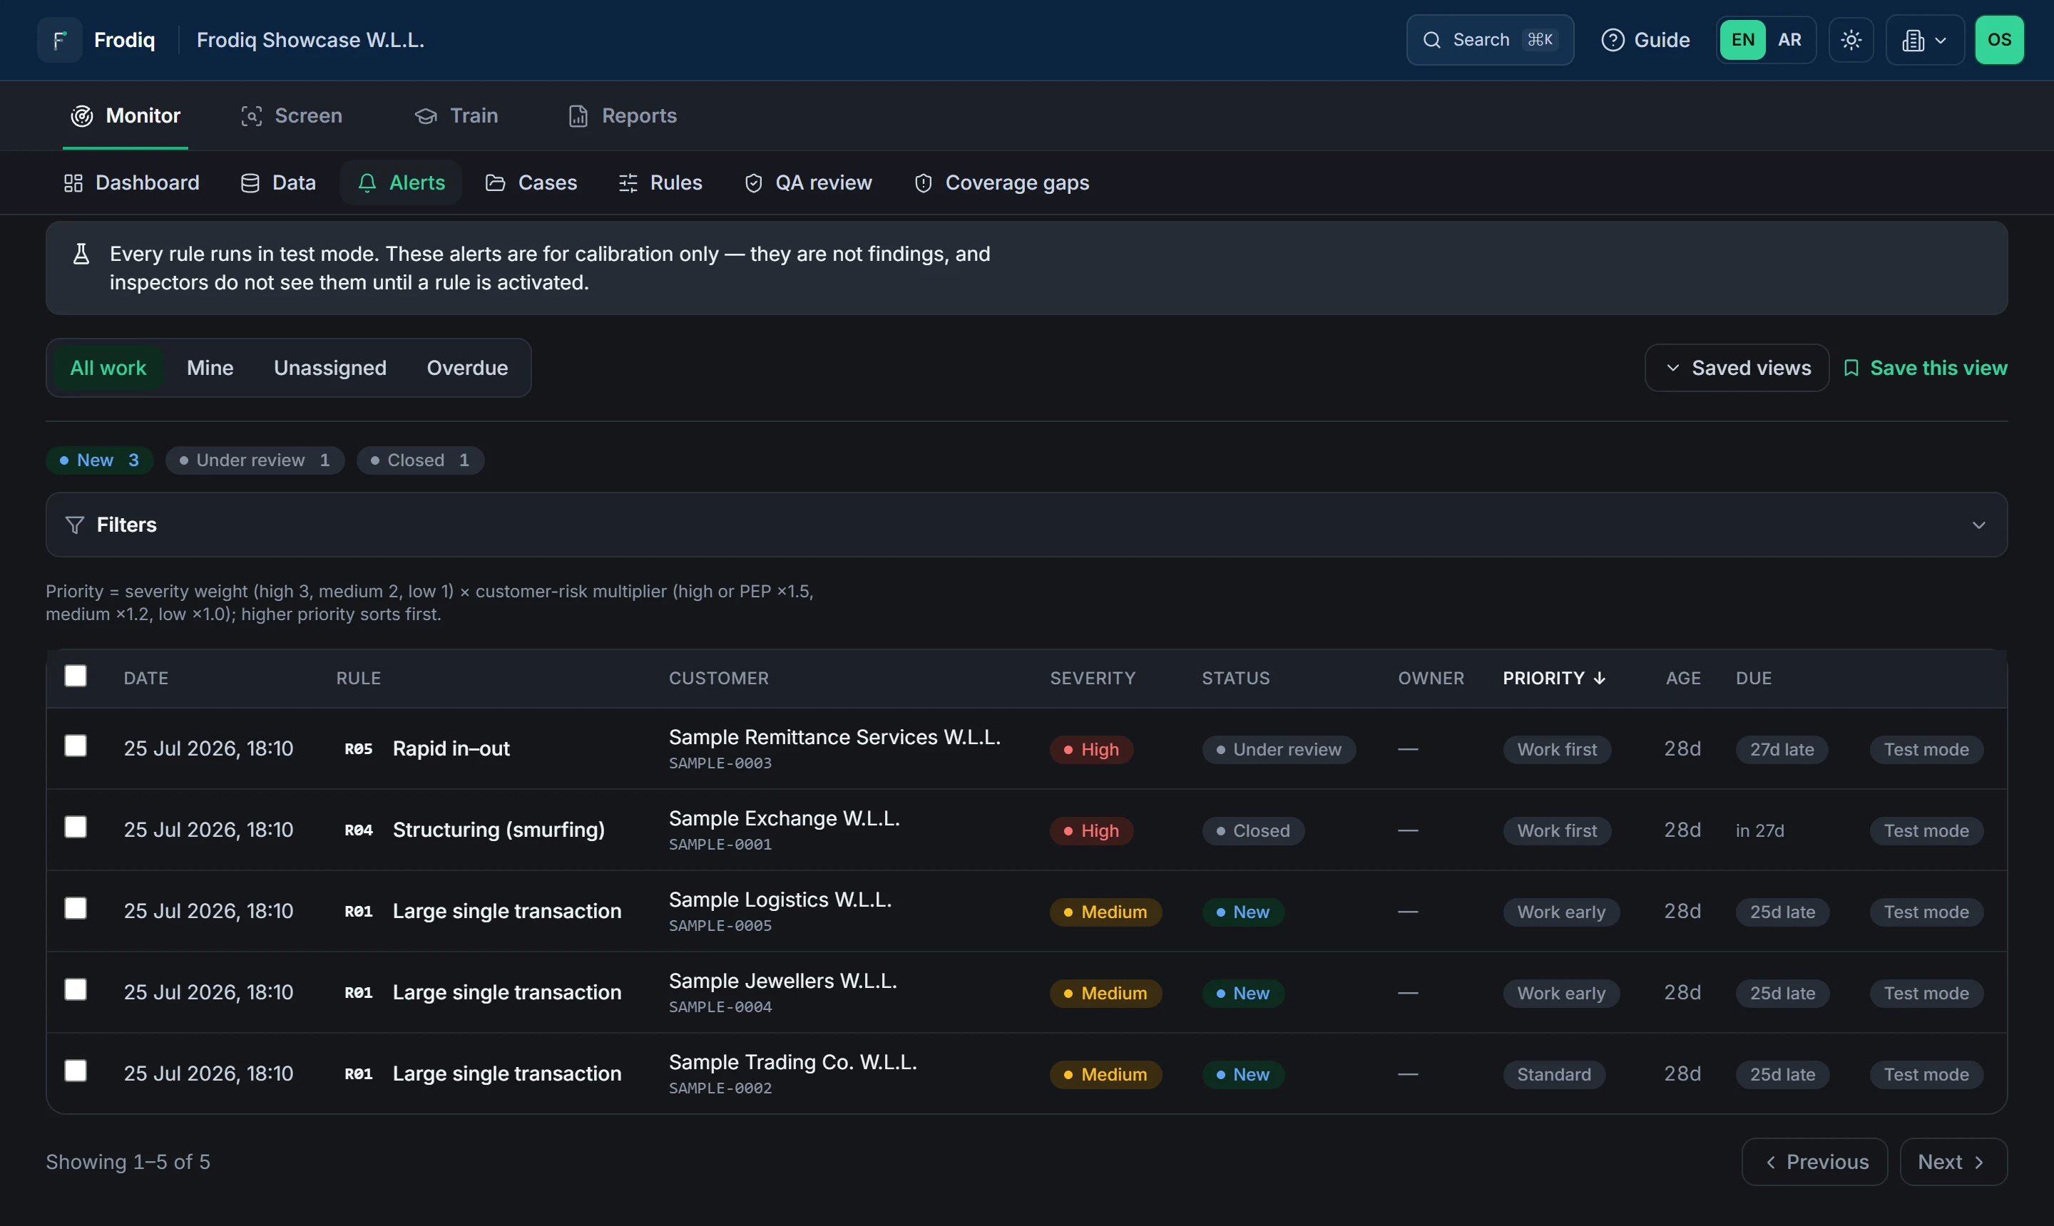Sort by the Severity column header
This screenshot has width=2054, height=1226.
pyautogui.click(x=1092, y=679)
